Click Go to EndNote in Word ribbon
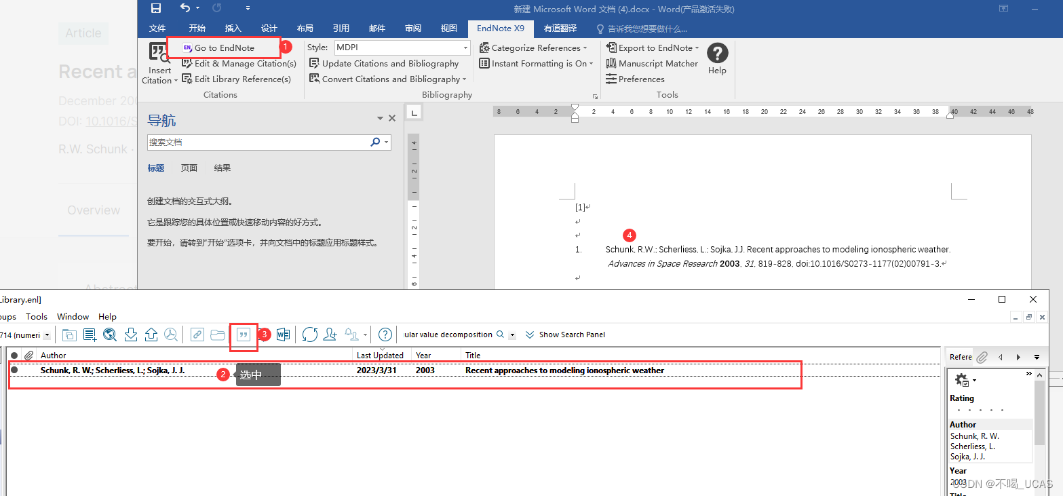Screen dimensions: 1063x496 218,47
